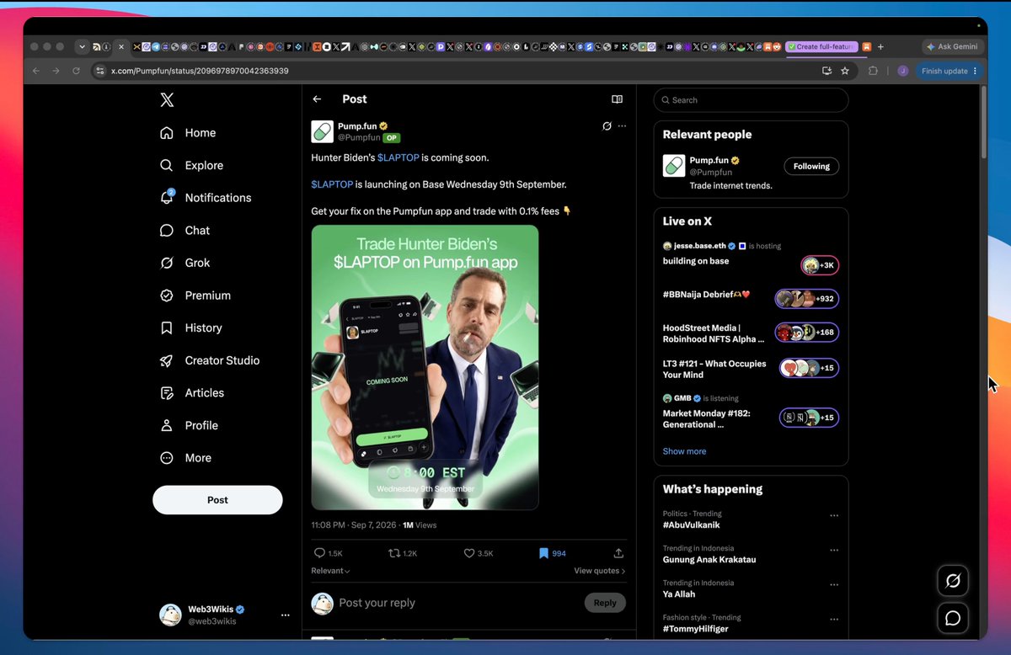Open View quotes link
1011x655 pixels.
[x=600, y=571]
